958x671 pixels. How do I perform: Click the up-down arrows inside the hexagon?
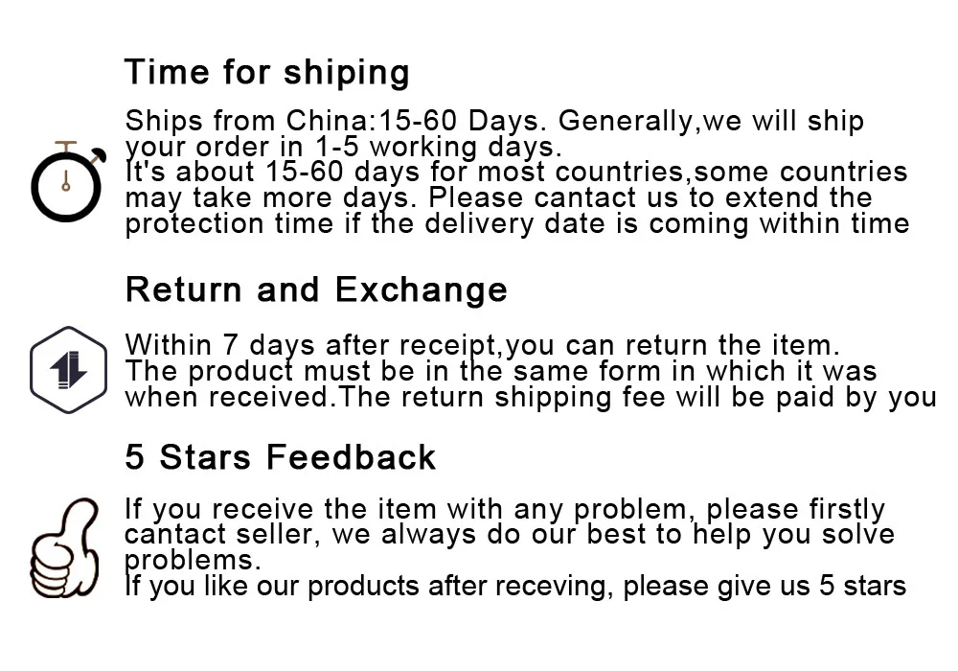pos(68,370)
